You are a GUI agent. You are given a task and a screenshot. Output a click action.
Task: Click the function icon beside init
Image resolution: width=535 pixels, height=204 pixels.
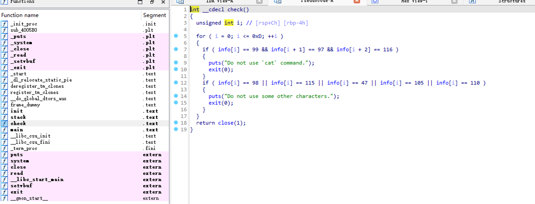tap(4, 111)
